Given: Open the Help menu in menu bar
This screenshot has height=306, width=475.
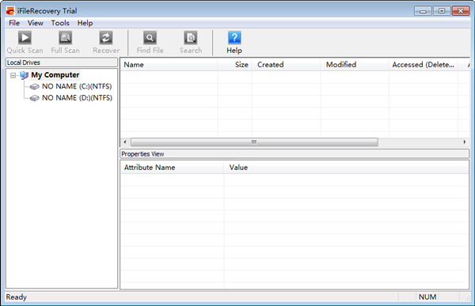Looking at the screenshot, I should [85, 23].
